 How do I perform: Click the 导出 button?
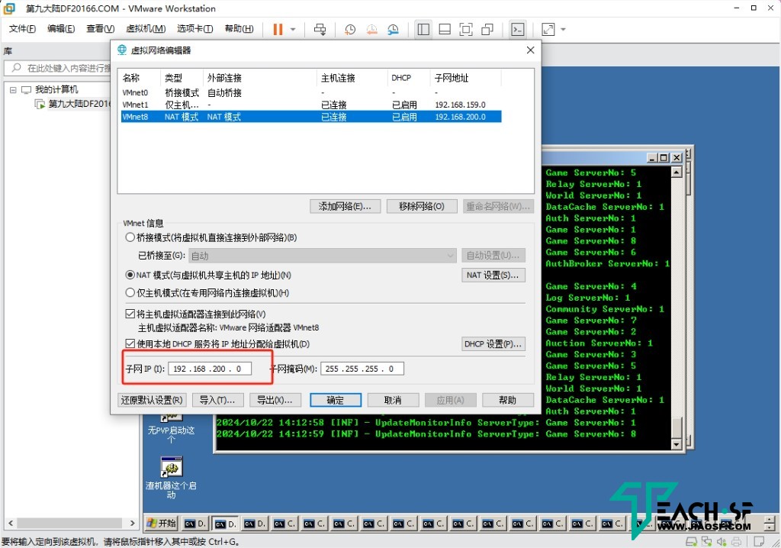coord(275,400)
